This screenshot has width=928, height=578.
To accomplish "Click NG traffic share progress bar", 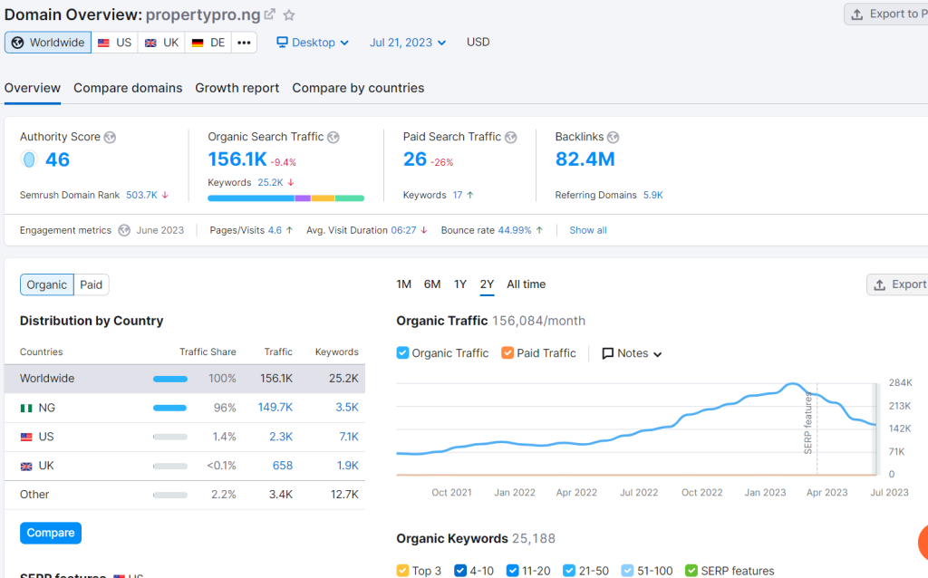I will tap(169, 409).
